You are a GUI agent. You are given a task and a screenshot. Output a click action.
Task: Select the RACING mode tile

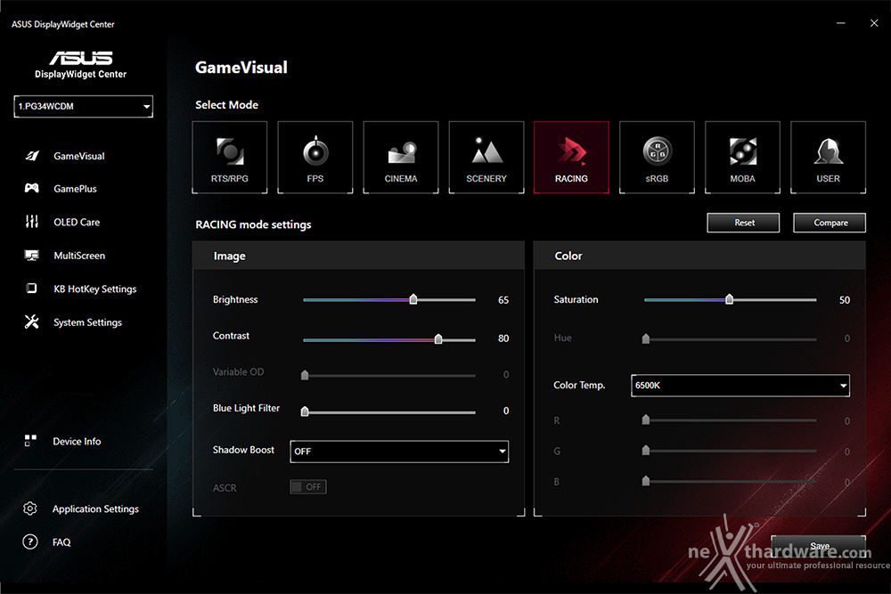[x=572, y=158]
